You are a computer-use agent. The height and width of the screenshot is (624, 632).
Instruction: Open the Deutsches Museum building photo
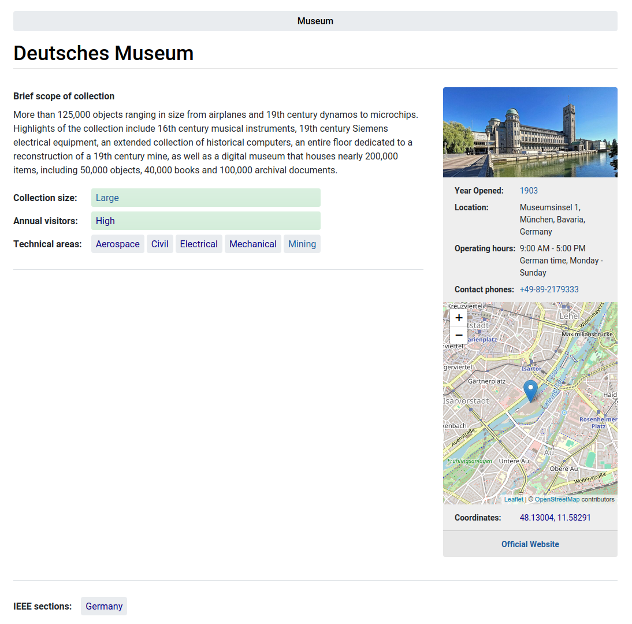click(x=530, y=132)
